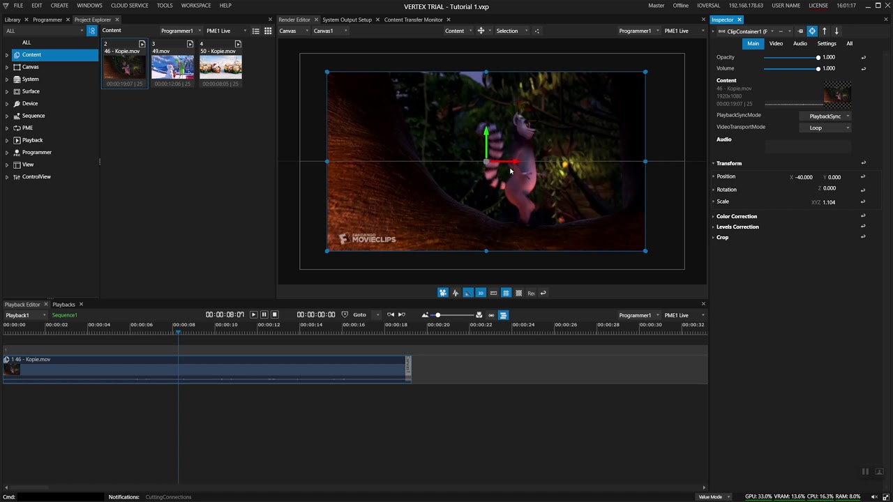
Task: Click the pin icon in Inspector toolbar
Action: (x=800, y=31)
